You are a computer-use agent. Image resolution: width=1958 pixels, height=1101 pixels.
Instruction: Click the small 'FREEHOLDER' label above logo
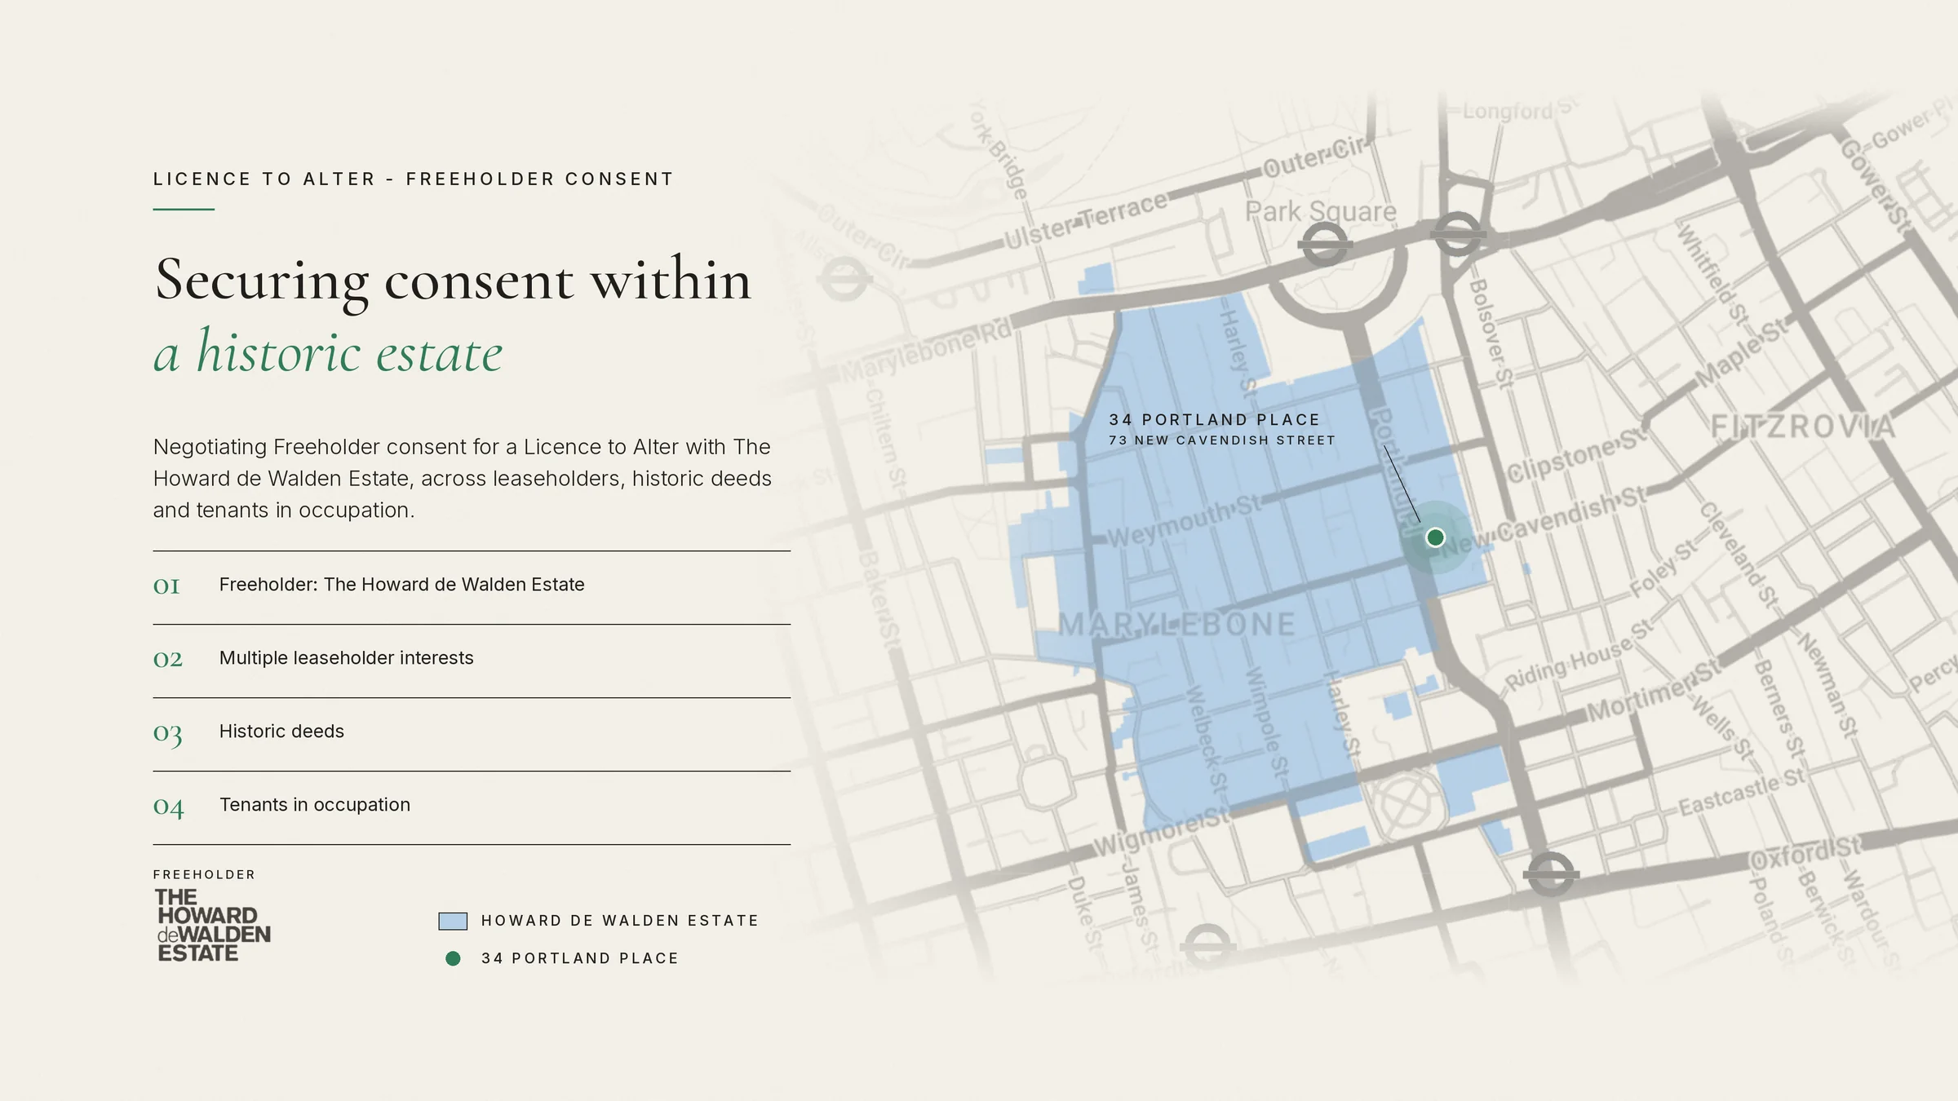point(204,874)
